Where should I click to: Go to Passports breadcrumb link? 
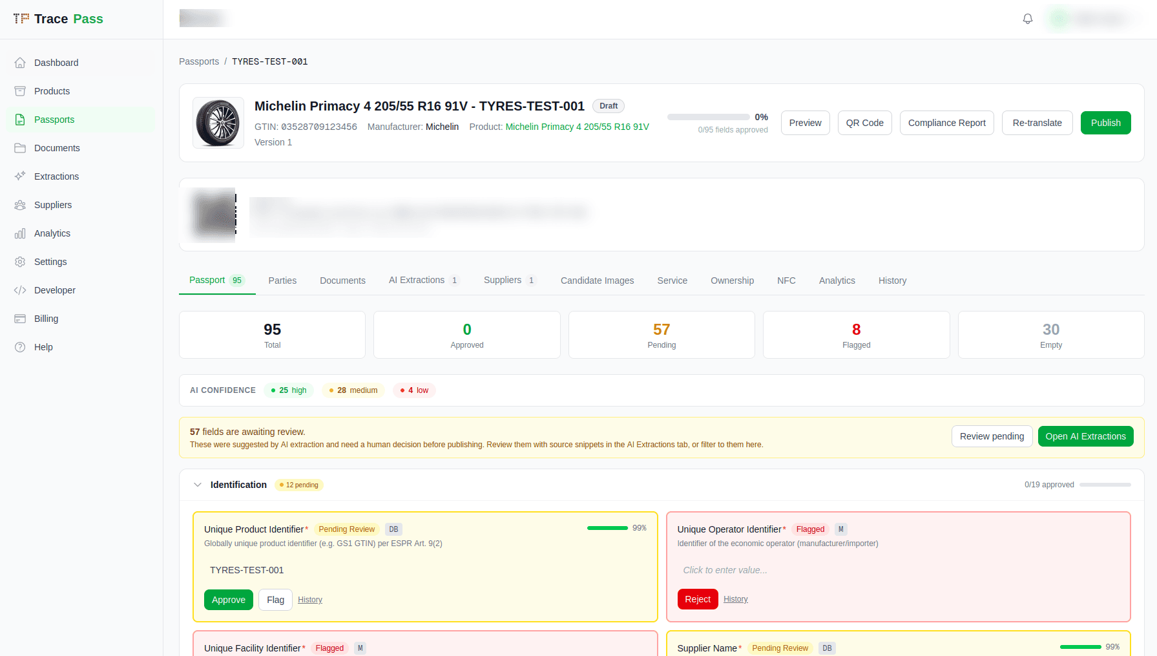pos(199,61)
